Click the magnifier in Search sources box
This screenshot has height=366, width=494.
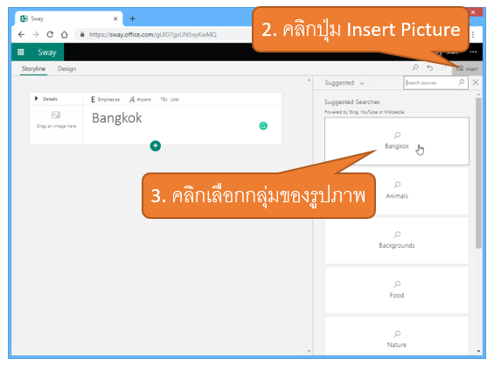click(462, 82)
